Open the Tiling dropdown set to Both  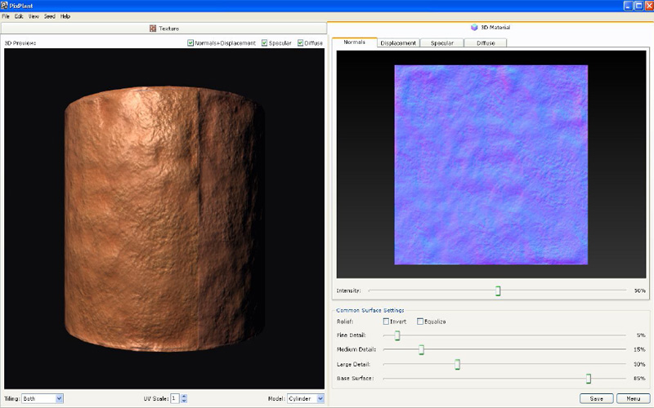pyautogui.click(x=43, y=398)
